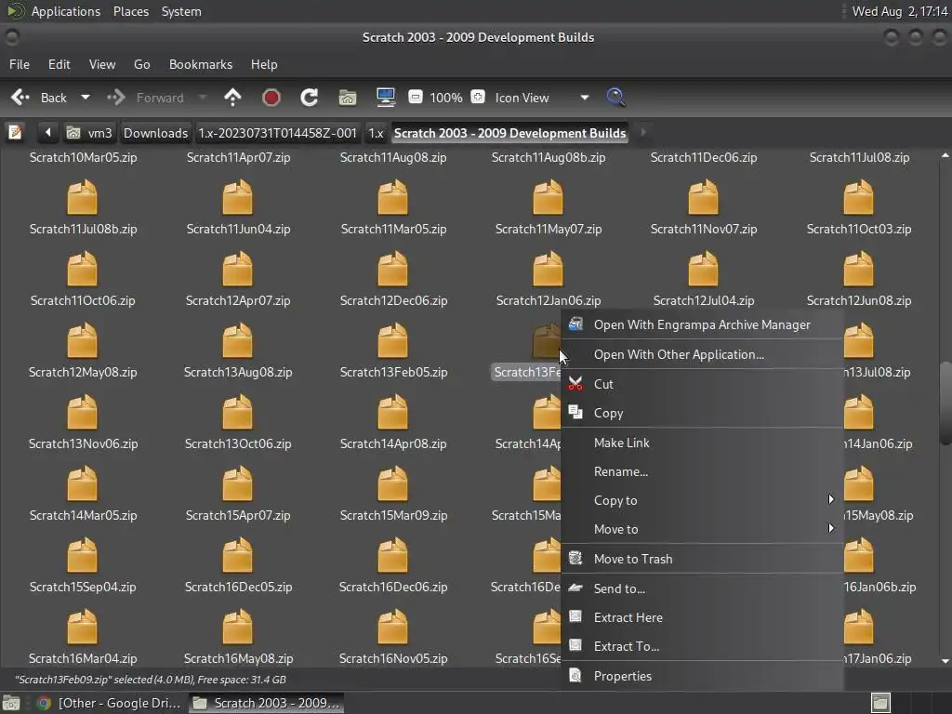Choose Make Link in context menu

[x=703, y=443]
